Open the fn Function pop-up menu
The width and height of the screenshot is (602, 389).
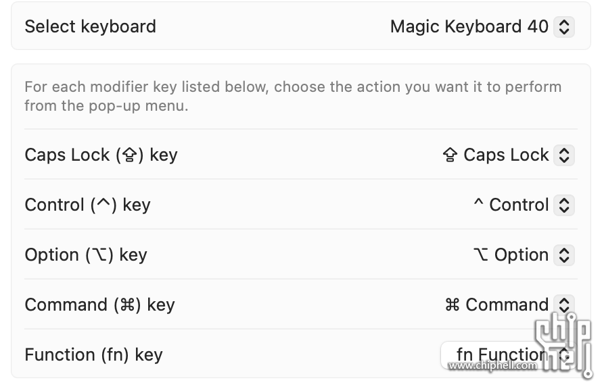click(x=507, y=355)
